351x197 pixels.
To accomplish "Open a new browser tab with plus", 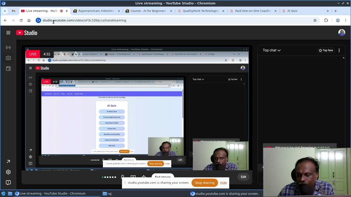I will tap(335, 11).
